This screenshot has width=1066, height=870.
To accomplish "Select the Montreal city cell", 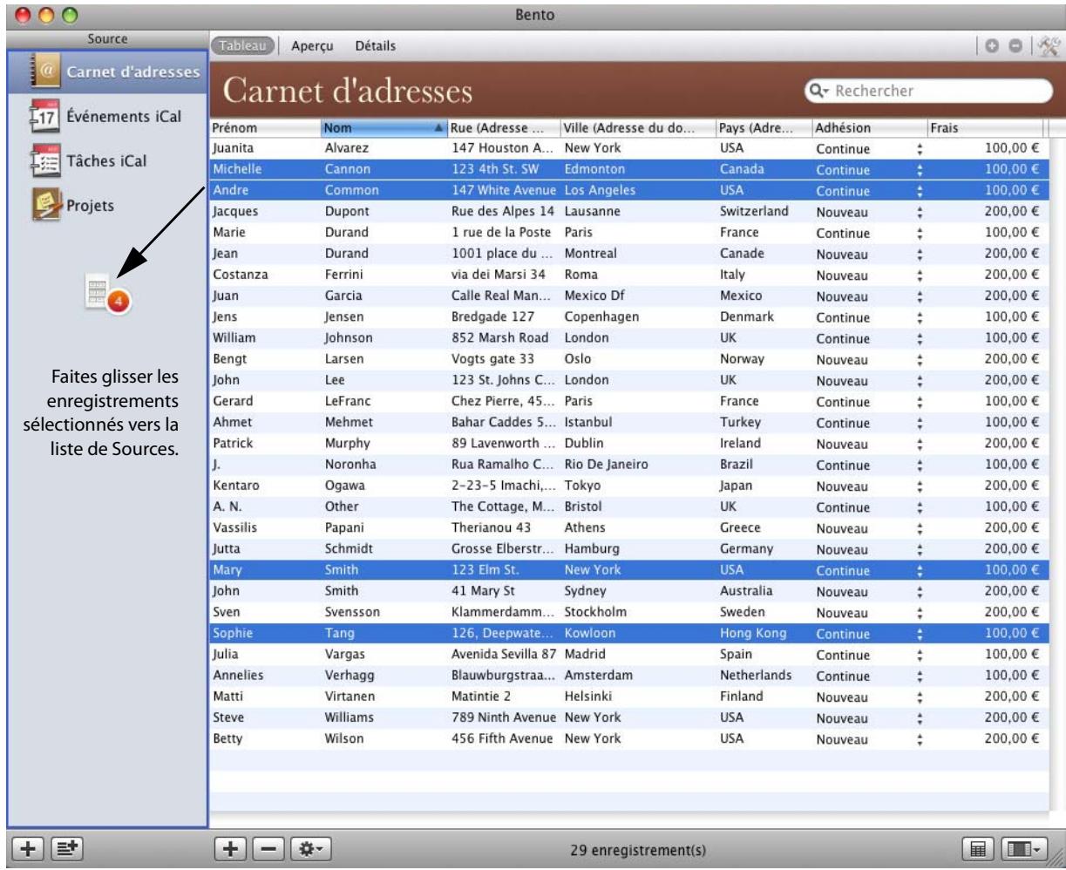I will [590, 254].
